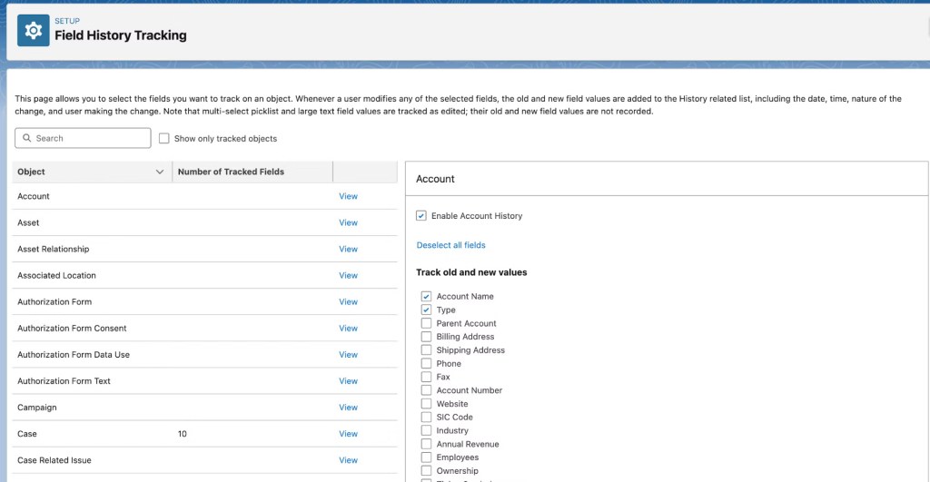This screenshot has height=482, width=930.
Task: Check the Billing Address checkbox
Action: click(426, 337)
